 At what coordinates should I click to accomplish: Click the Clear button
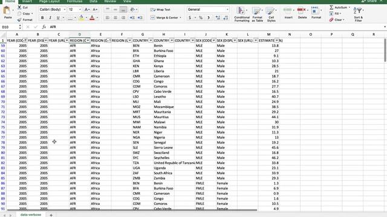coord(337,20)
